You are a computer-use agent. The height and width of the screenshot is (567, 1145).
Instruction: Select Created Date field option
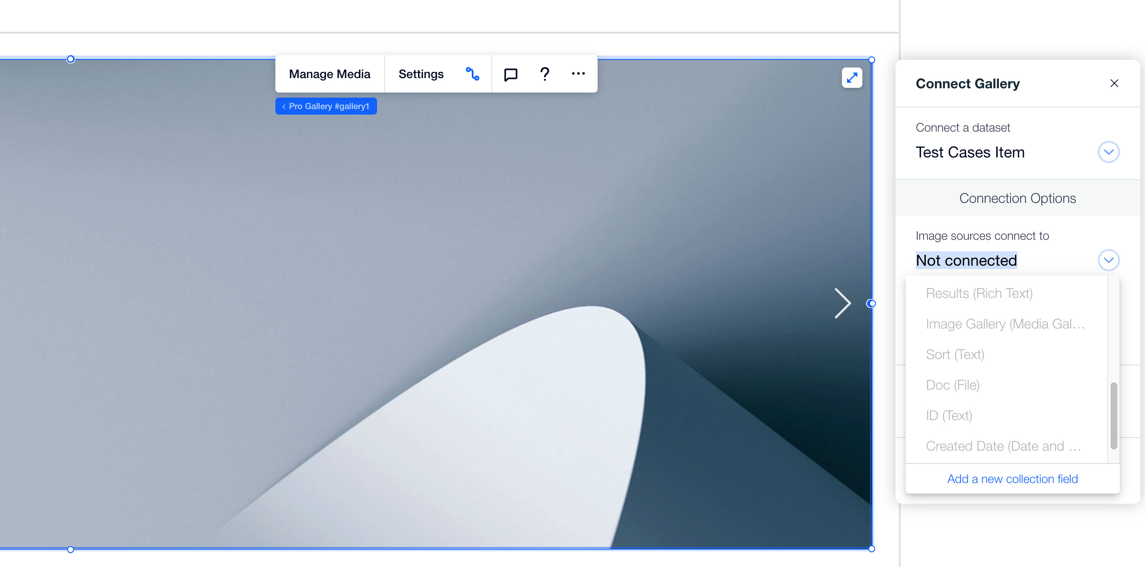coord(1003,446)
